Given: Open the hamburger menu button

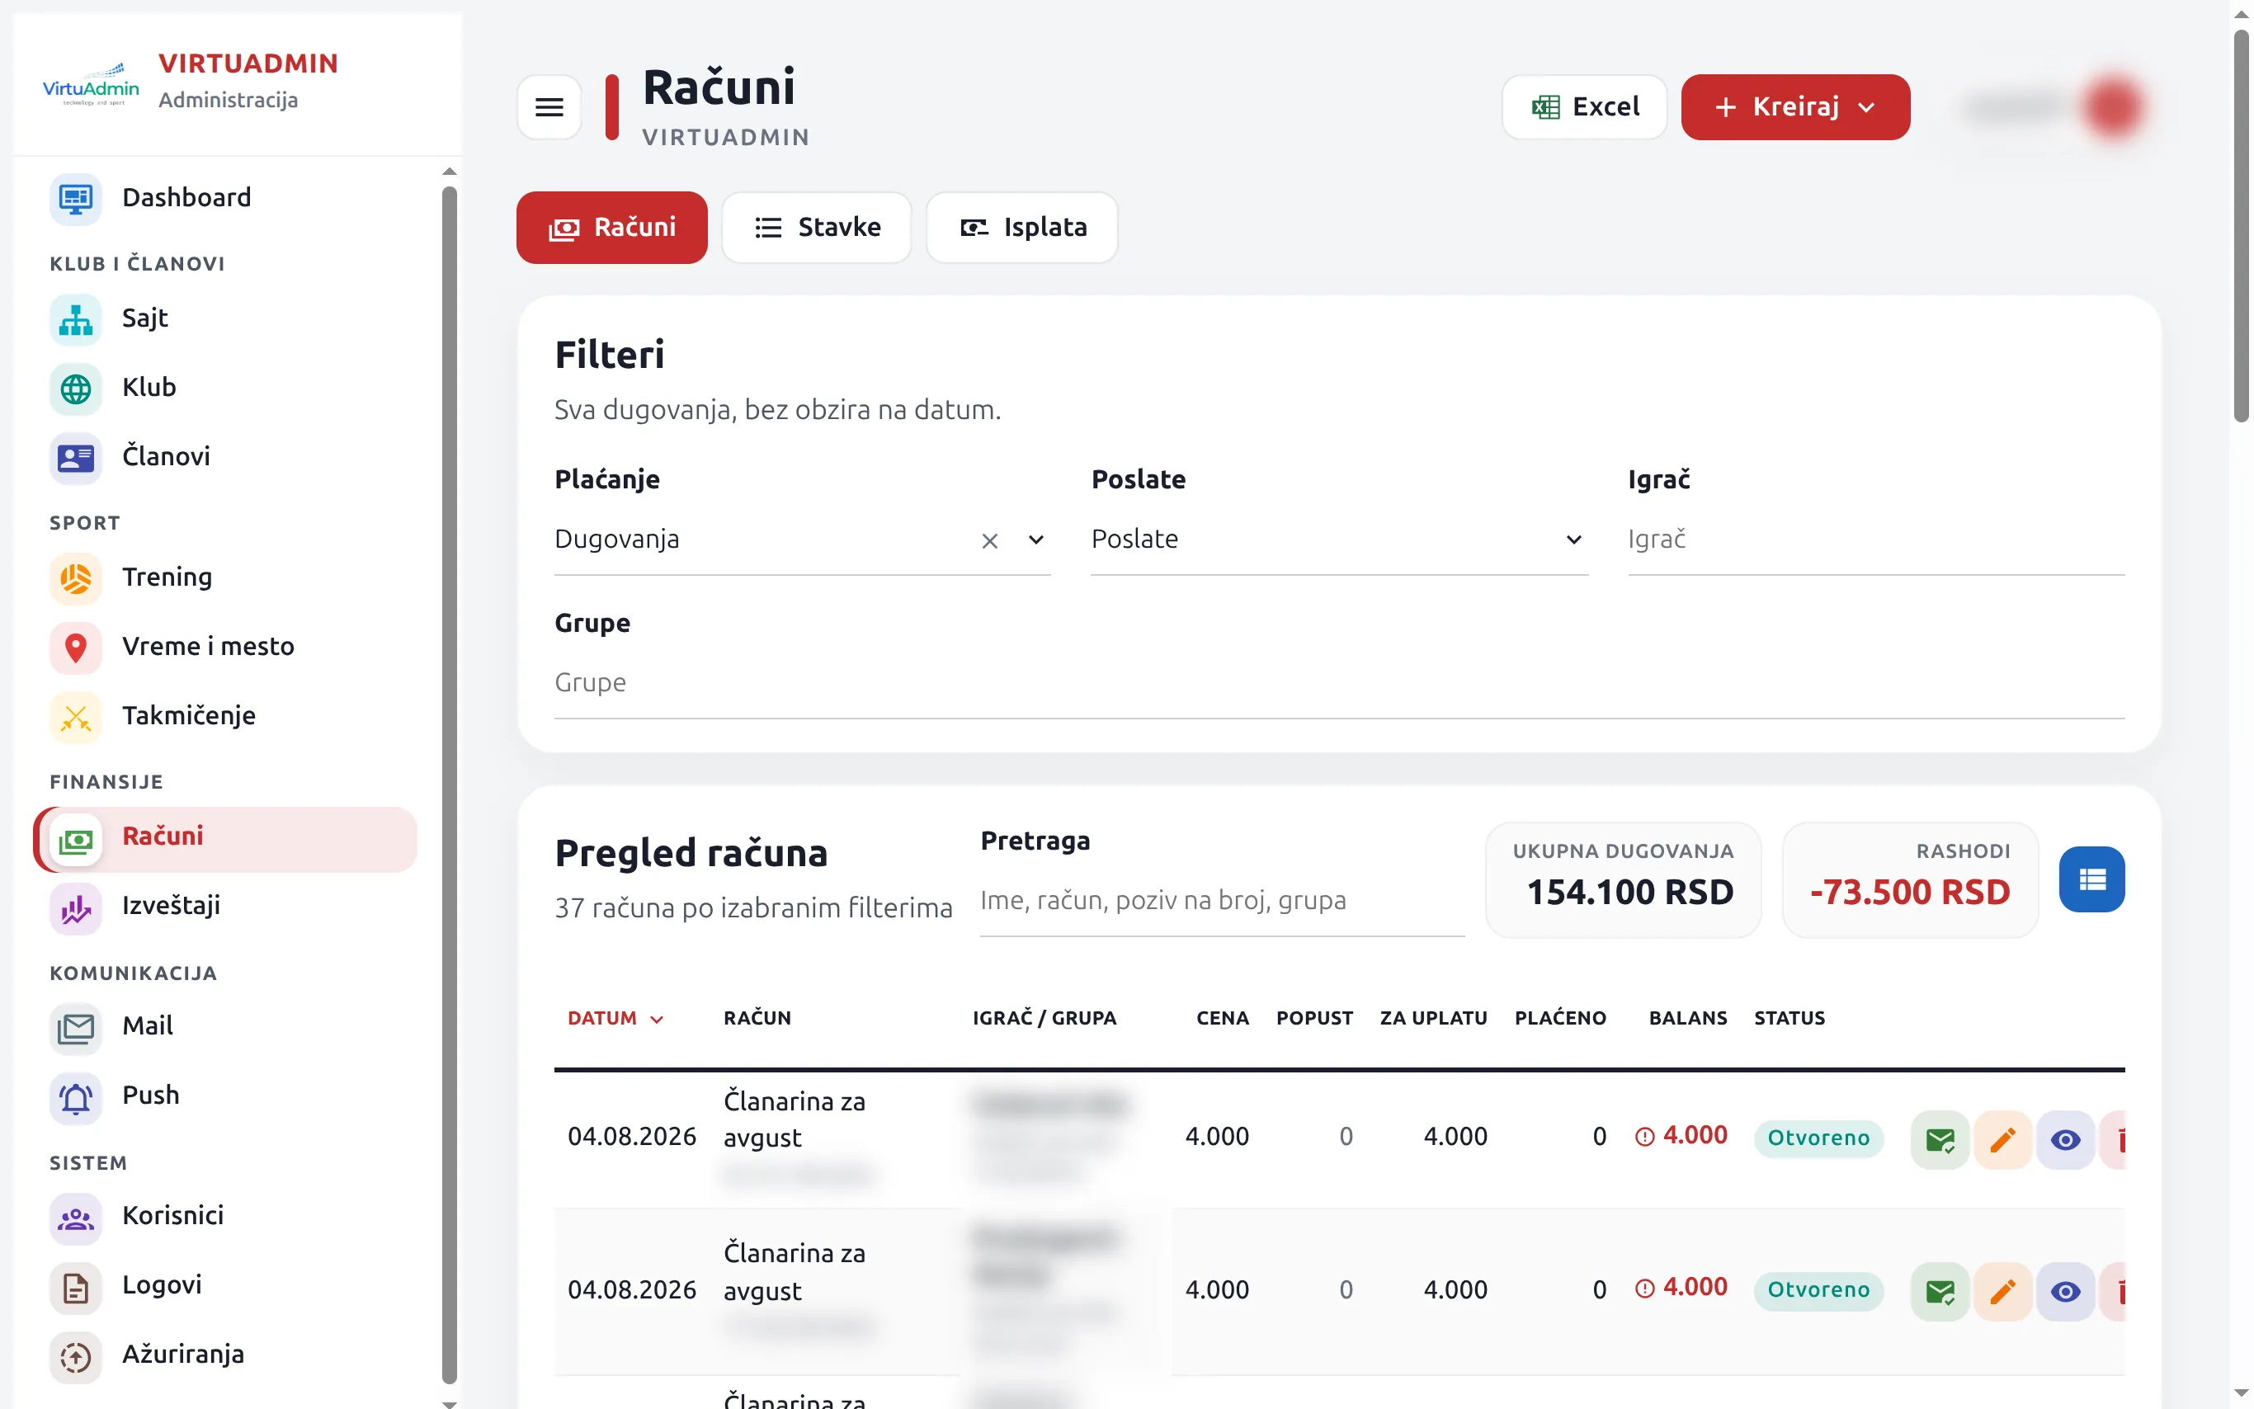Looking at the screenshot, I should [549, 107].
